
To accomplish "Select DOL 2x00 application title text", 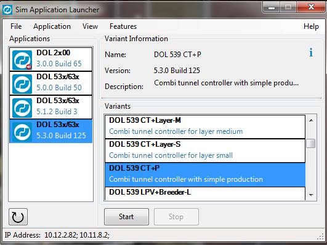I will point(54,53).
